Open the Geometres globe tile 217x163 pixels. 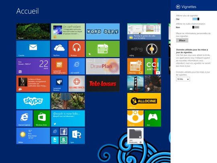point(77,84)
